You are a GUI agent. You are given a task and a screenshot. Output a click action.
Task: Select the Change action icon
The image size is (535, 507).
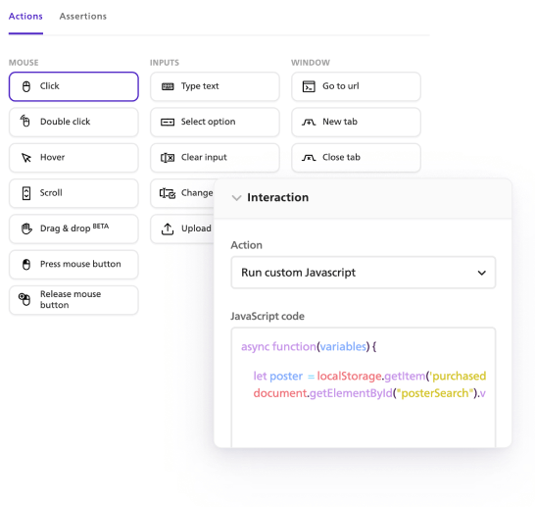click(x=168, y=193)
